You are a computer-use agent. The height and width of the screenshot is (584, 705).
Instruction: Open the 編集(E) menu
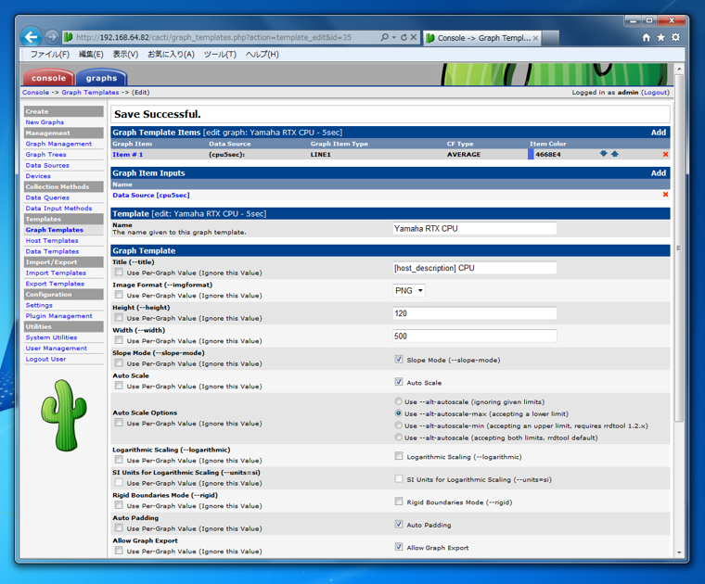[x=91, y=55]
